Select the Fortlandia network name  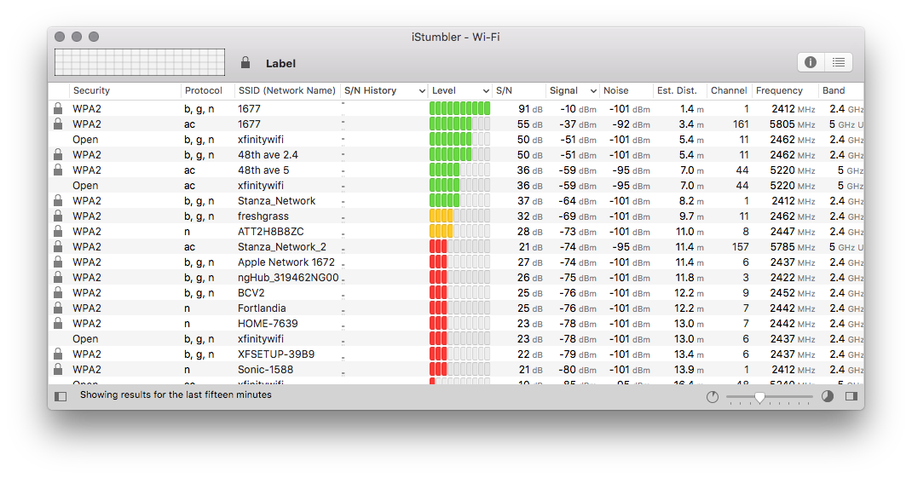pos(262,308)
